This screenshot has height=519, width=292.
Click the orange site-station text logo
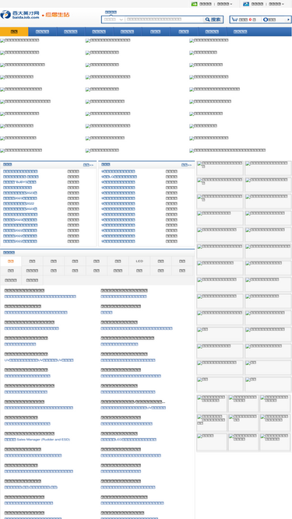[x=56, y=15]
